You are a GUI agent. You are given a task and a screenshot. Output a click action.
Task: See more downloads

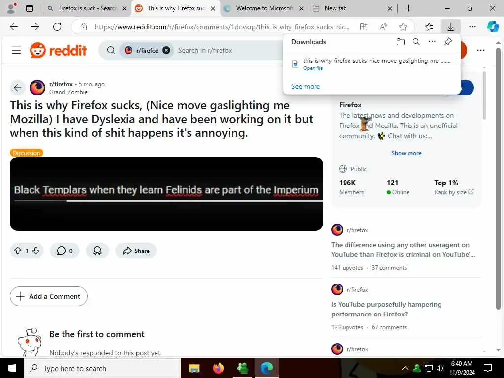(305, 86)
